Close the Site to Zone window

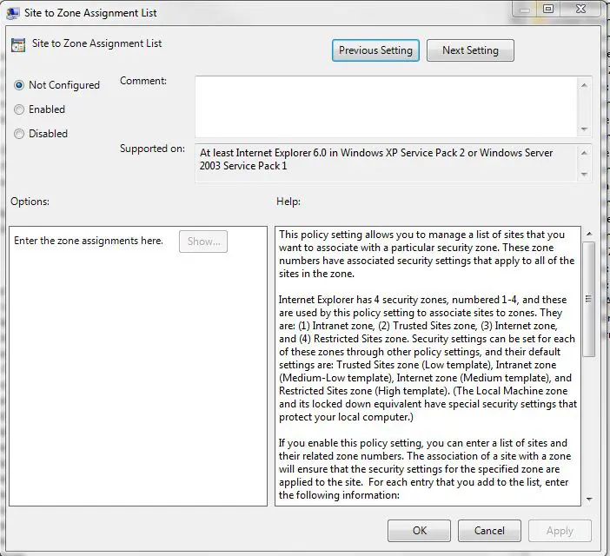580,9
